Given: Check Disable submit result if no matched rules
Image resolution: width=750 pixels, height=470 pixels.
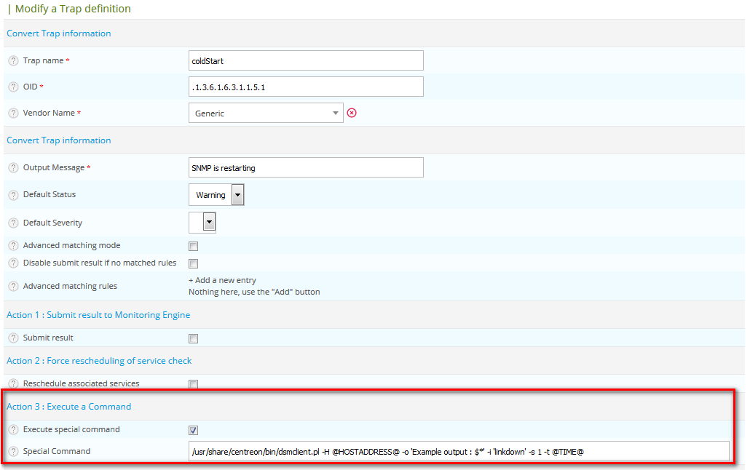Looking at the screenshot, I should 194,263.
